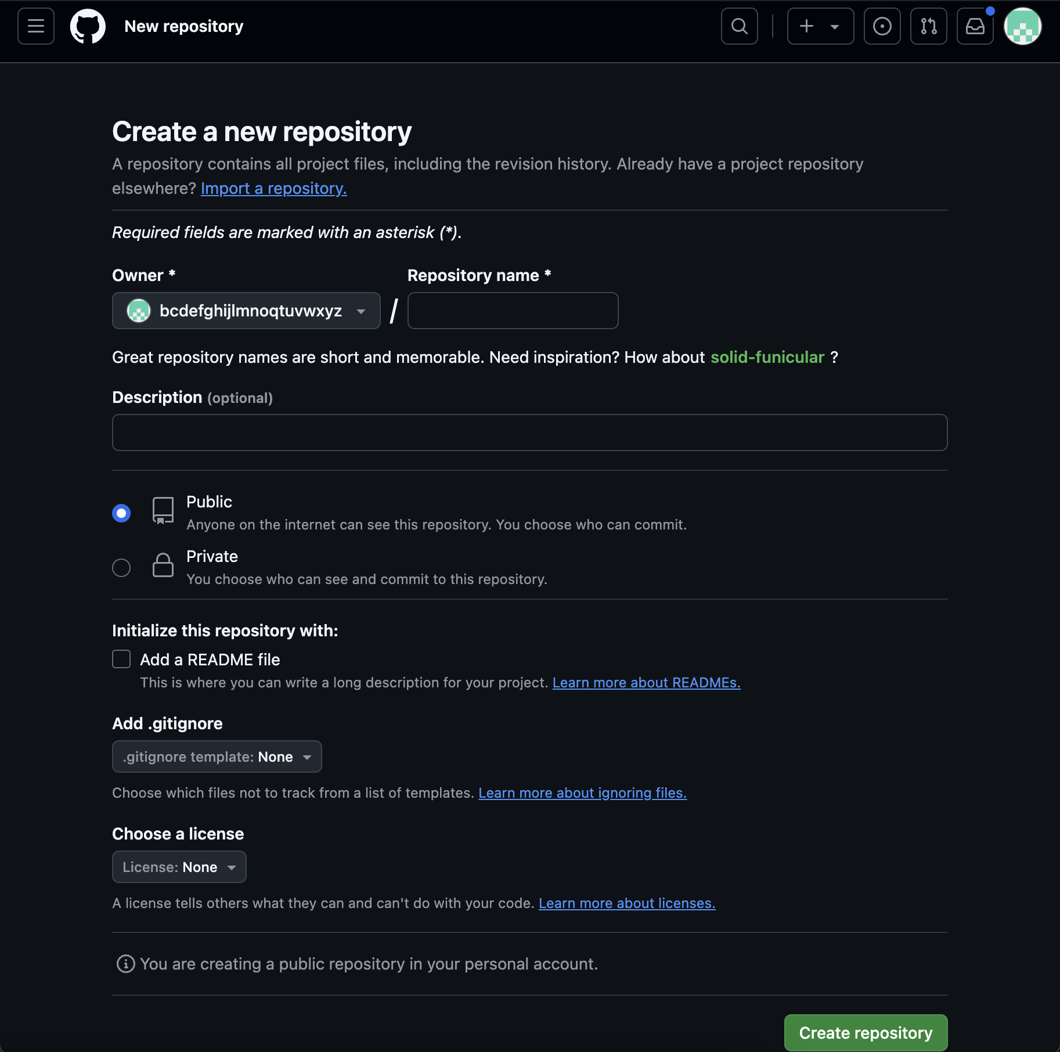1060x1052 pixels.
Task: Open Learn more about ignoring files link
Action: click(582, 793)
